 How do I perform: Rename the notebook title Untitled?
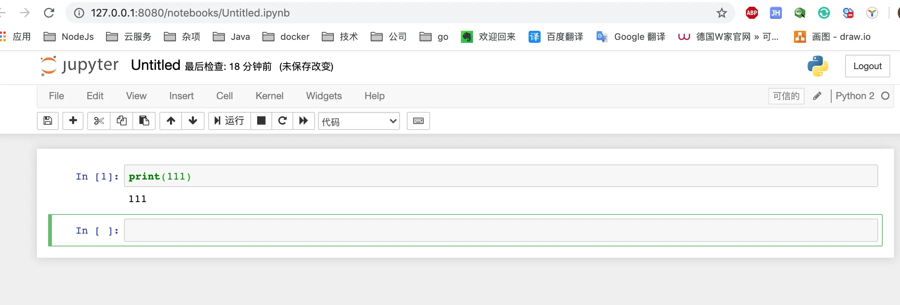(x=156, y=65)
